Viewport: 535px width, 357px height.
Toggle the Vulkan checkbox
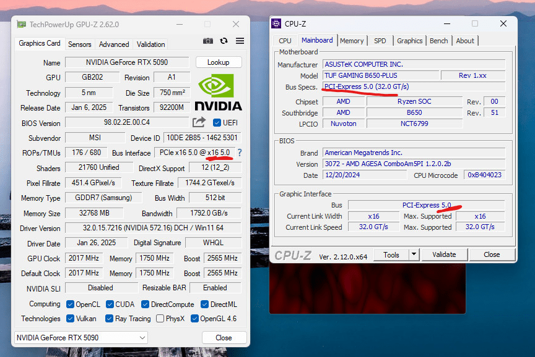pyautogui.click(x=71, y=319)
